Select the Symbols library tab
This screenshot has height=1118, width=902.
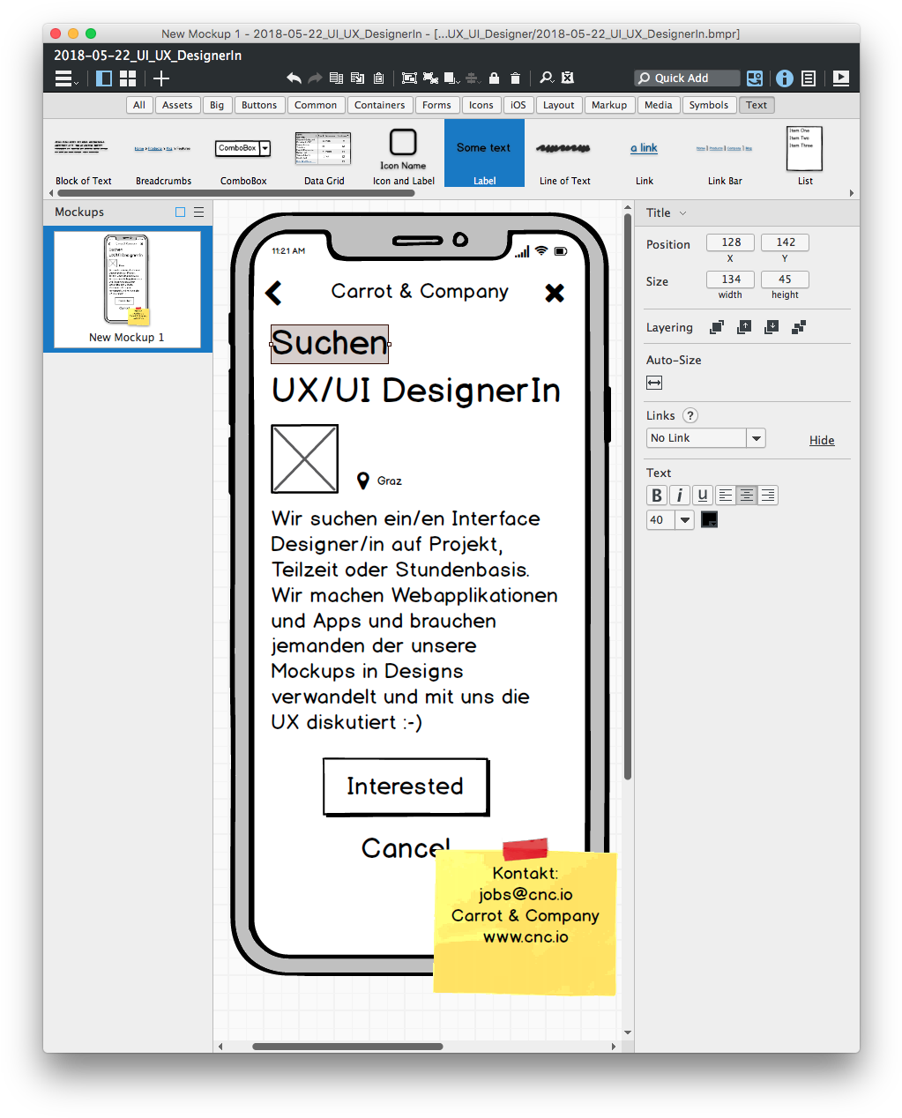click(709, 105)
